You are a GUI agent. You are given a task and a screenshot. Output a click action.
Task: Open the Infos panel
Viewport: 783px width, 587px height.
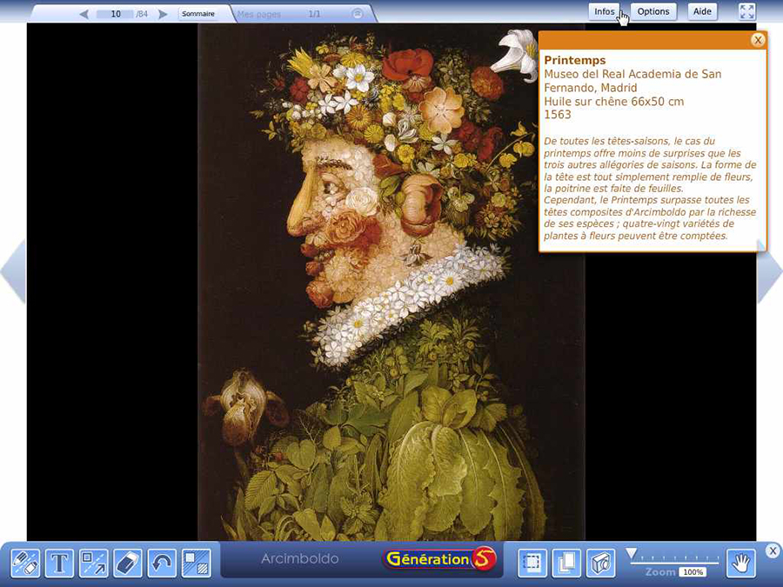(x=606, y=11)
